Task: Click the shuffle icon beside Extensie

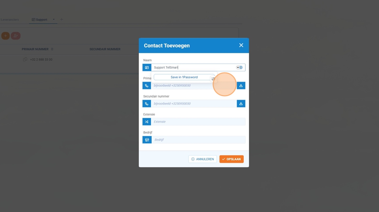Action: point(147,122)
